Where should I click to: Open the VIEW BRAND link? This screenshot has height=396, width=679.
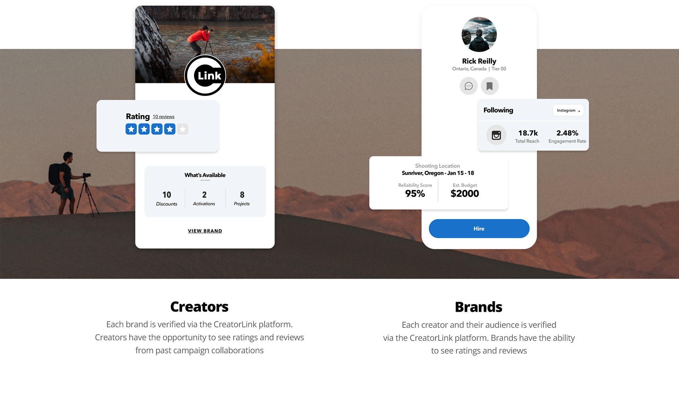(x=205, y=231)
